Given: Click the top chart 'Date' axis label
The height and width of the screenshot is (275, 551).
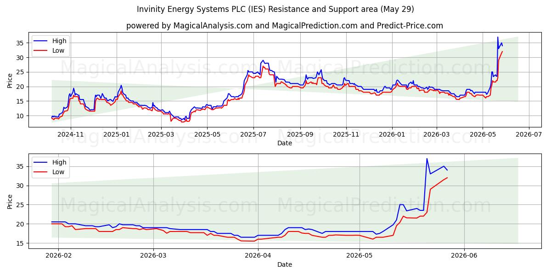Looking at the screenshot, I should 285,143.
